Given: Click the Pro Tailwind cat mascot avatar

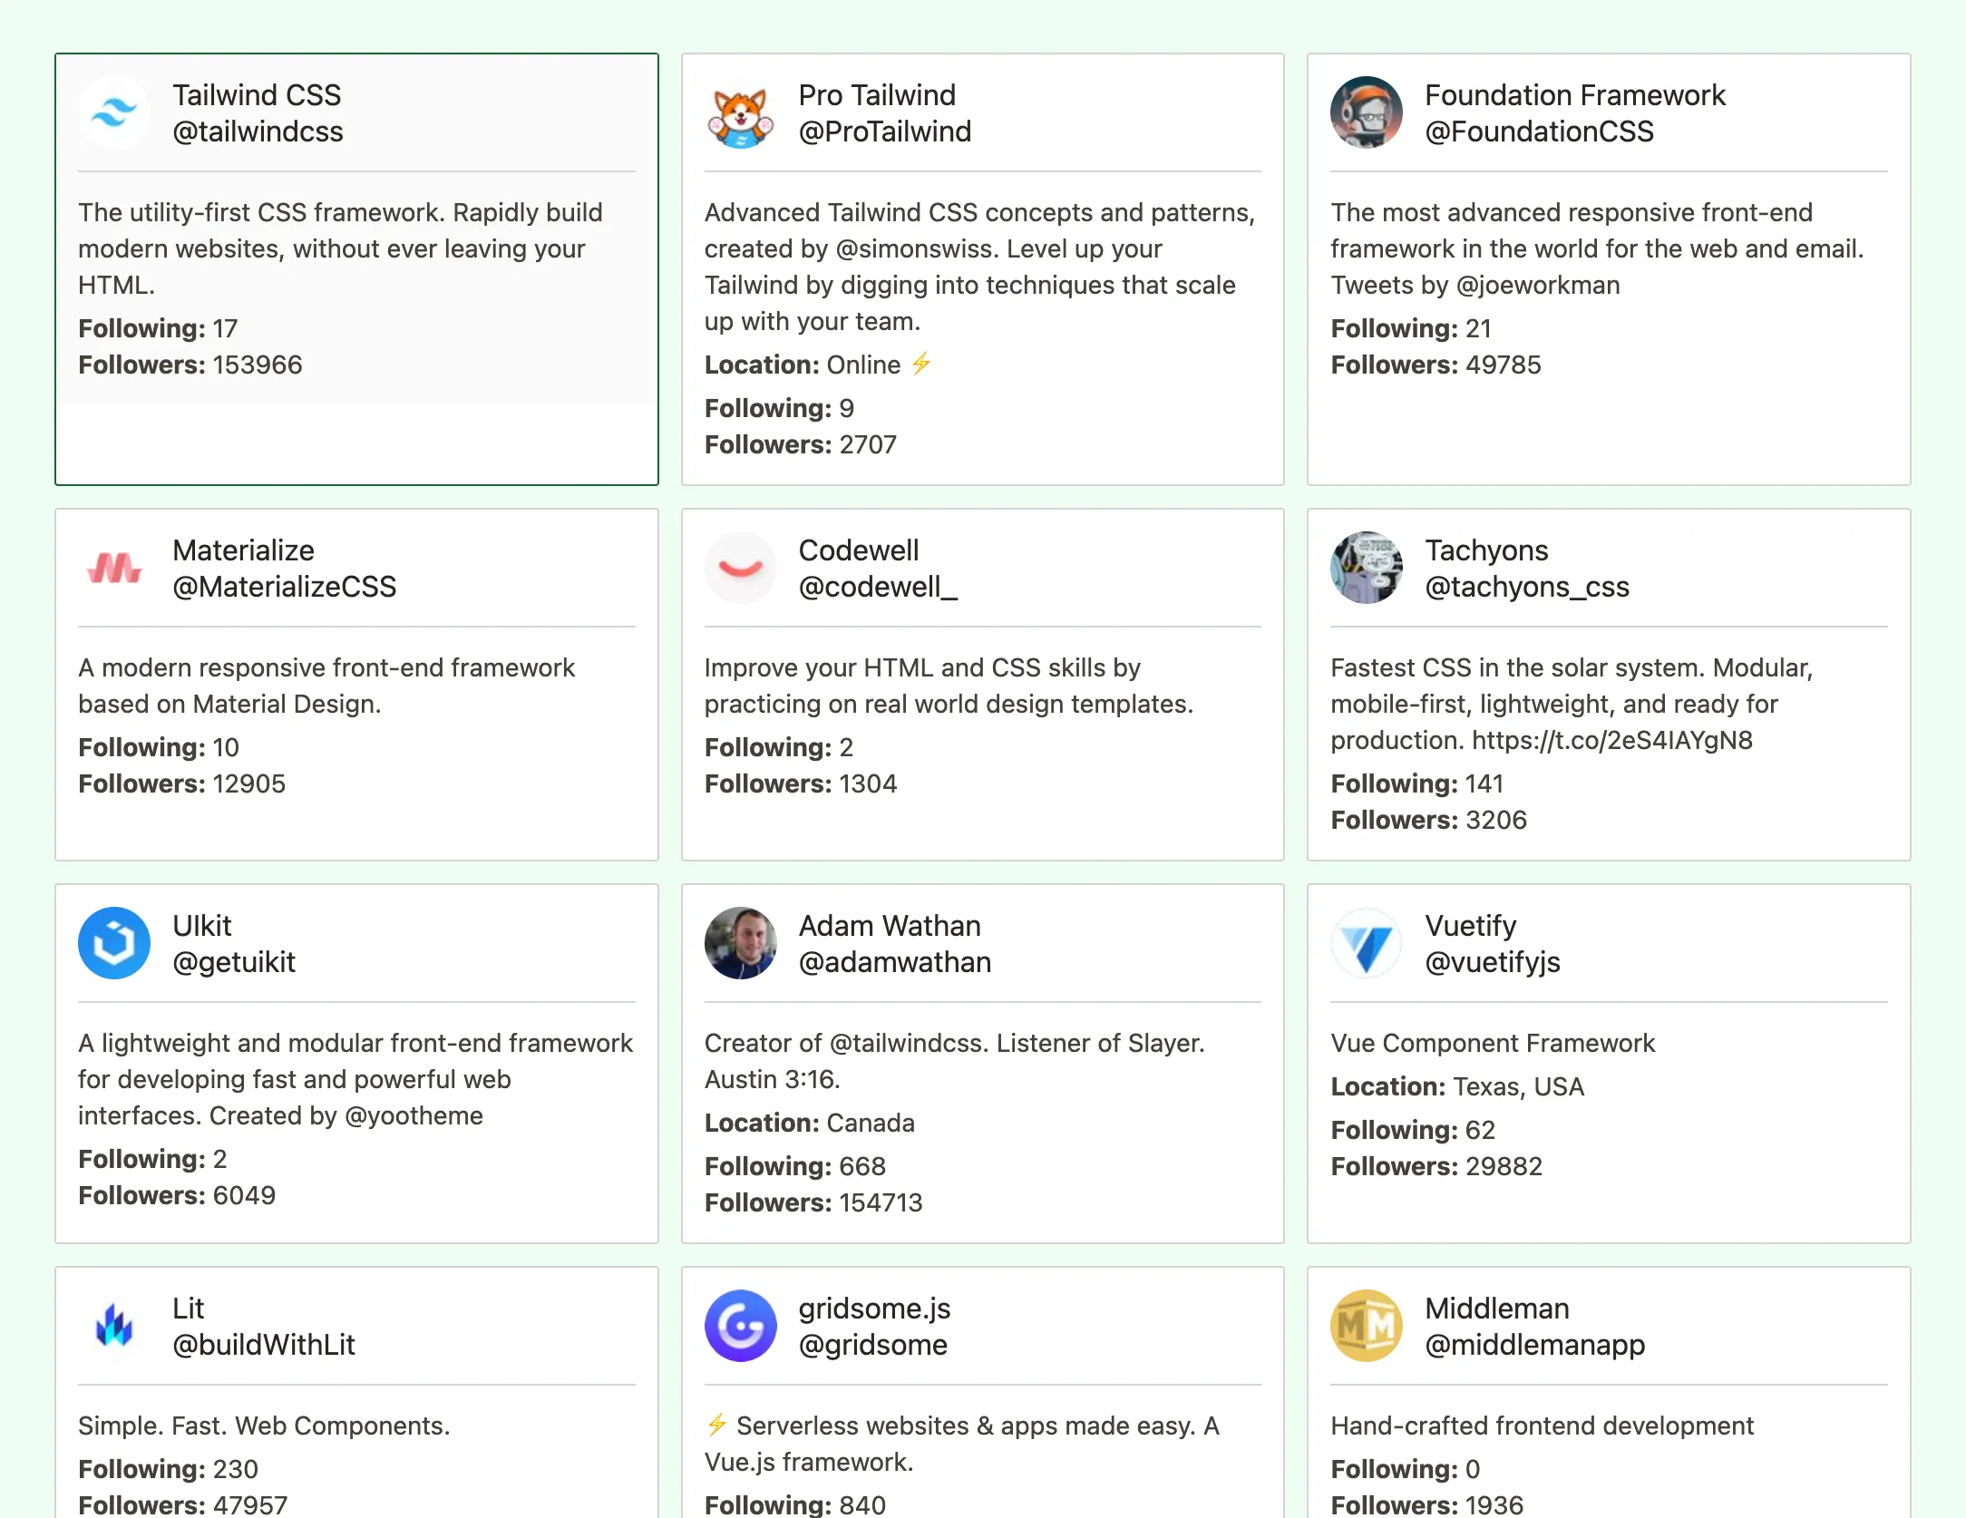Looking at the screenshot, I should (x=740, y=112).
